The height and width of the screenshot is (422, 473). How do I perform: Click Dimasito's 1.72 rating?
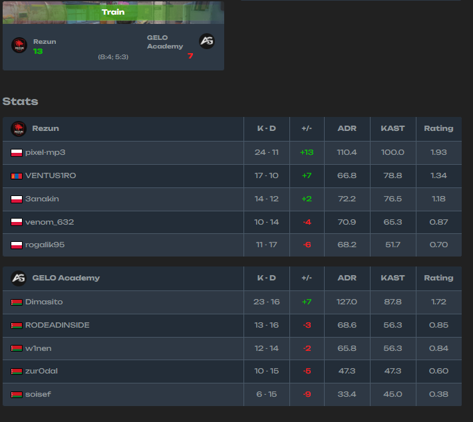click(438, 302)
